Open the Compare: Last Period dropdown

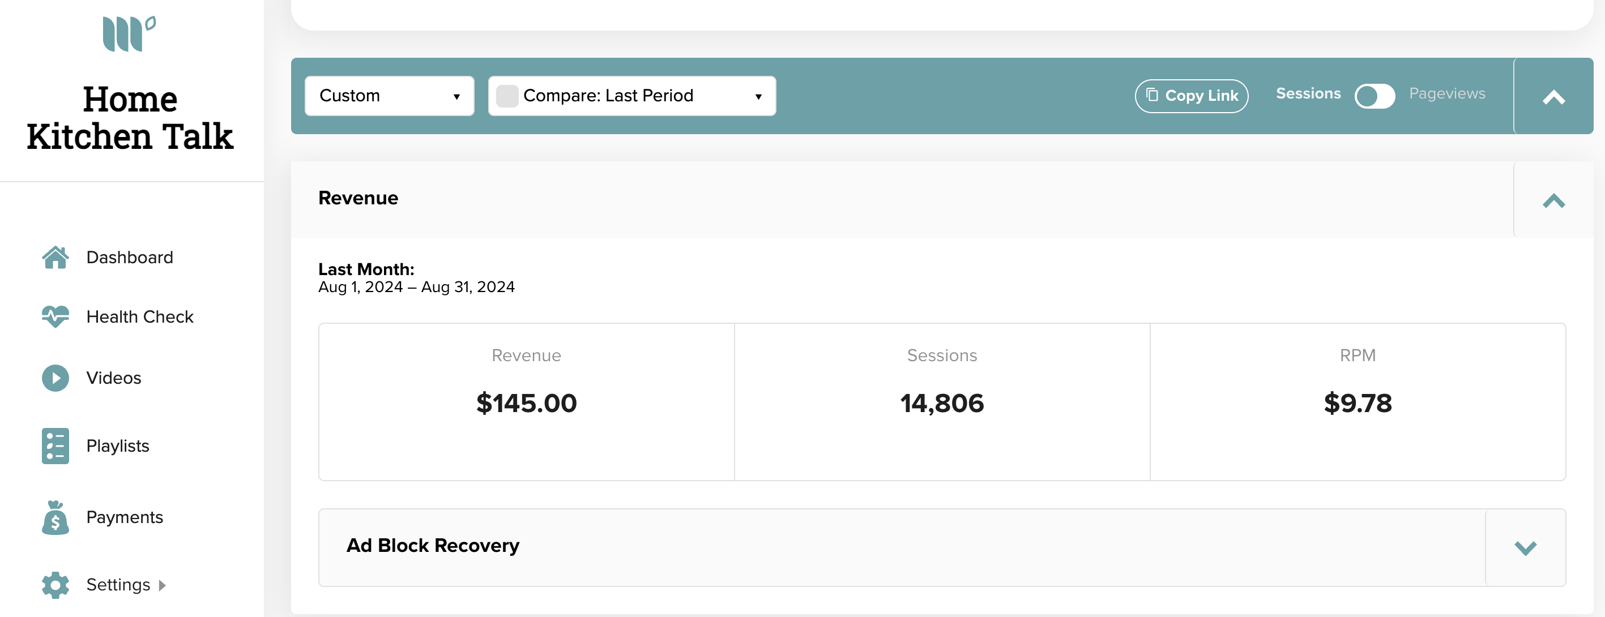point(632,96)
